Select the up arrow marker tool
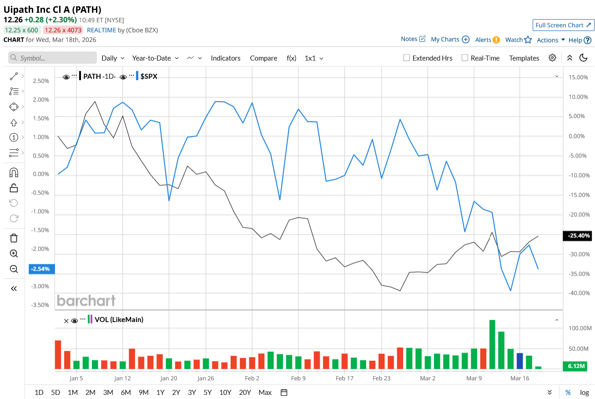The height and width of the screenshot is (399, 595). click(x=14, y=123)
